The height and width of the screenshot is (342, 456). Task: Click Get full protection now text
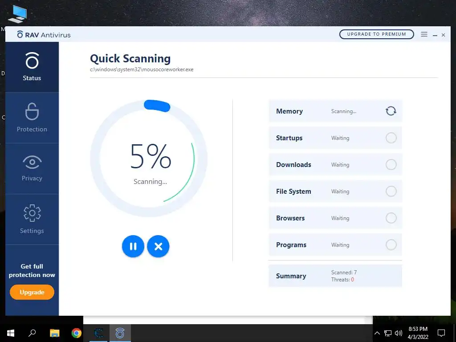click(32, 270)
